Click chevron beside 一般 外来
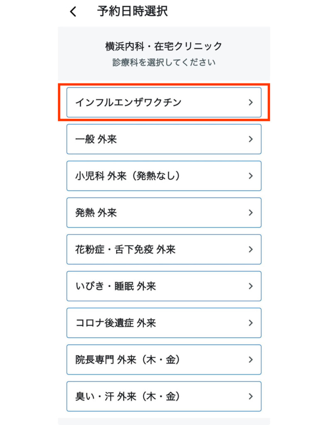The height and width of the screenshot is (425, 328). pyautogui.click(x=250, y=139)
